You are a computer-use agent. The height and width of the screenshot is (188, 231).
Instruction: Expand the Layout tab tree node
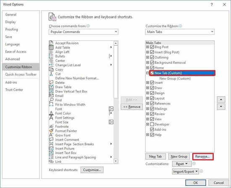coord(147,98)
